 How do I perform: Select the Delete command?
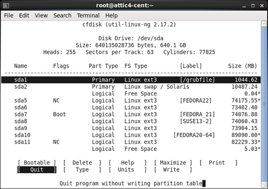pos(82,163)
